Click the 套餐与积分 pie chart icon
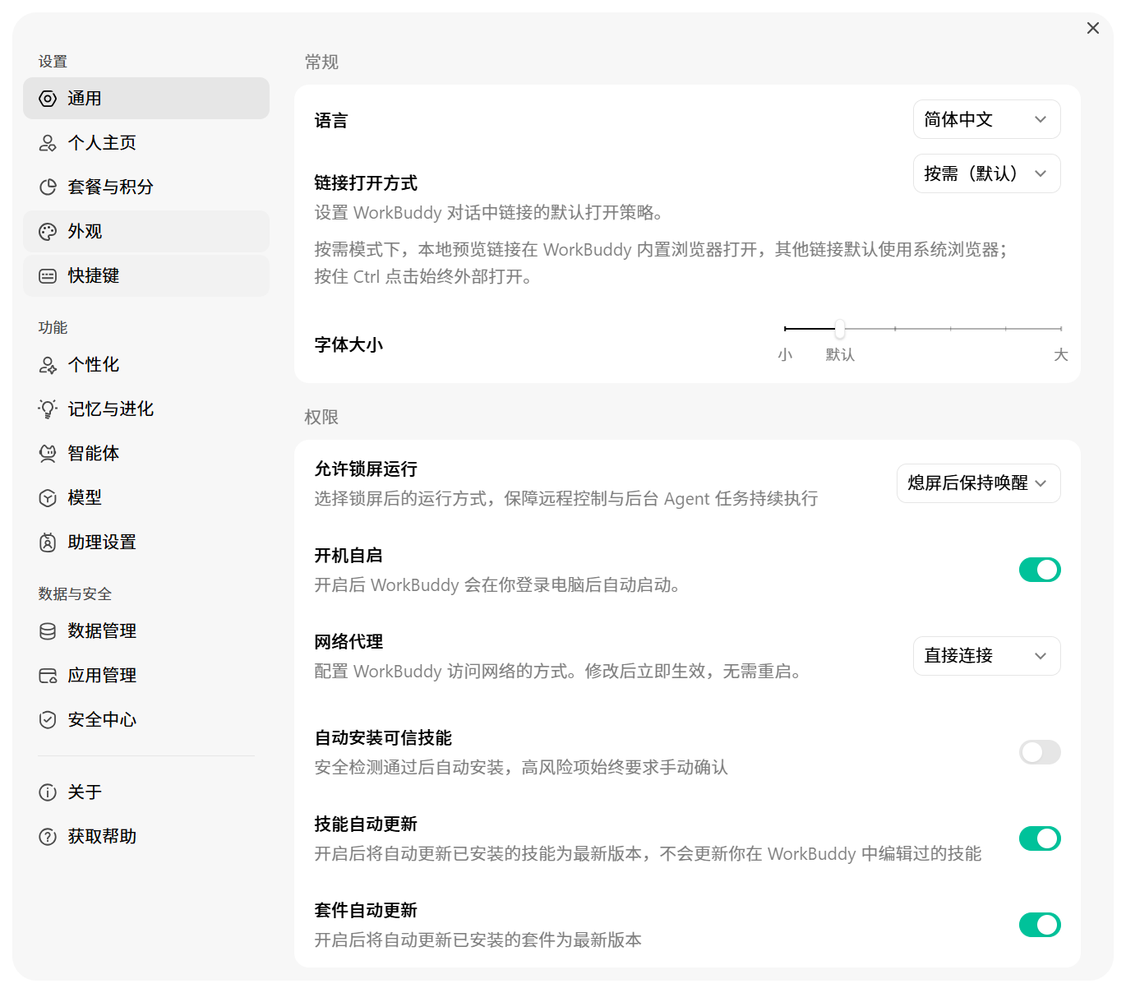The height and width of the screenshot is (993, 1126). [x=48, y=187]
